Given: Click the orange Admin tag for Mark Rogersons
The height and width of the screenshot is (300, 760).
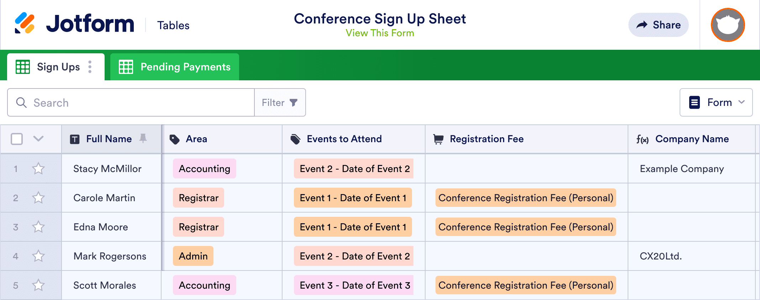Looking at the screenshot, I should click(x=193, y=256).
